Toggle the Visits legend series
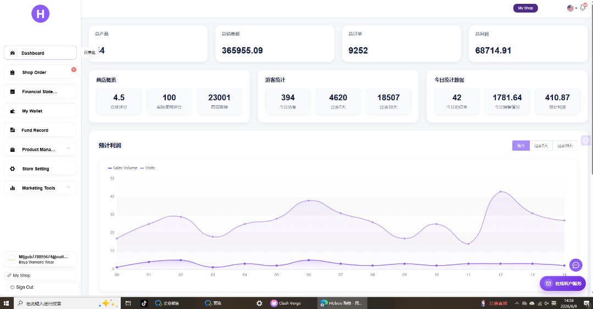The width and height of the screenshot is (593, 309). (x=148, y=168)
